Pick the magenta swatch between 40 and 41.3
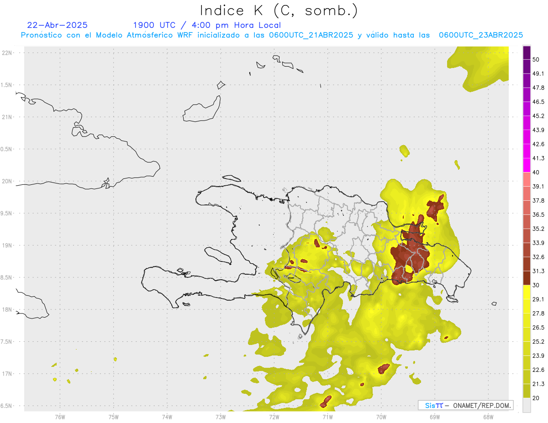Viewport: 548px width, 423px height. [527, 165]
